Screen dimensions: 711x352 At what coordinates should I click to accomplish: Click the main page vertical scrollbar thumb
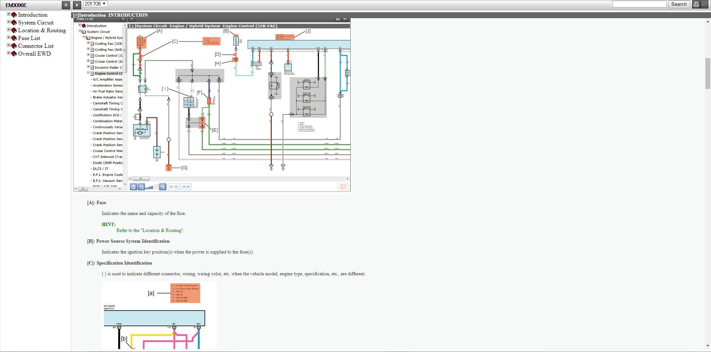click(x=708, y=73)
